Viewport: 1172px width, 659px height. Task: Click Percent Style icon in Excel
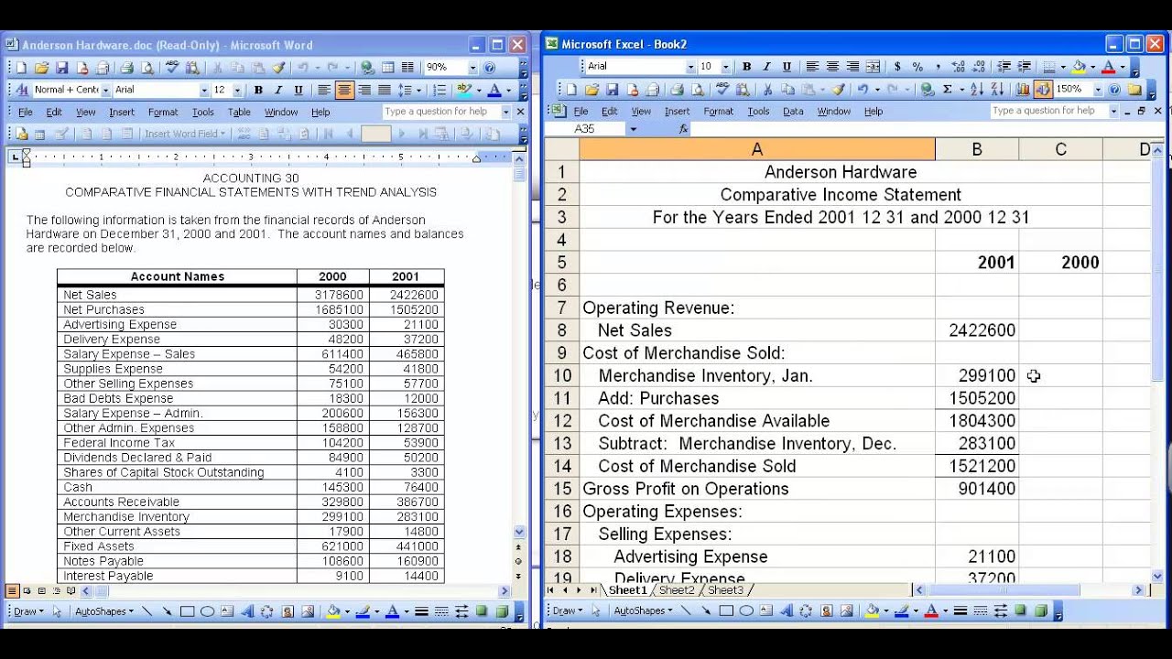tap(917, 67)
